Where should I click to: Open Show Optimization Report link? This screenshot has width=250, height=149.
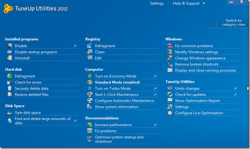pos(197,101)
